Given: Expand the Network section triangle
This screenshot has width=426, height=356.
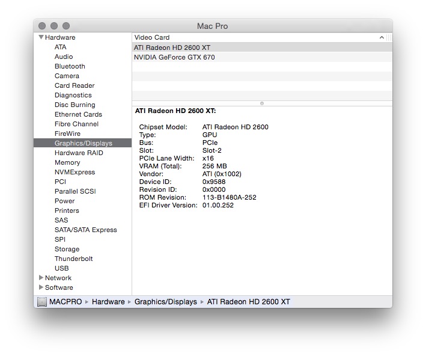Looking at the screenshot, I should [x=41, y=278].
